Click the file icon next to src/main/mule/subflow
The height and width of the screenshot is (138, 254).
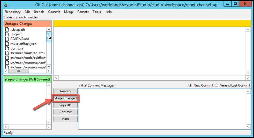click(x=7, y=58)
